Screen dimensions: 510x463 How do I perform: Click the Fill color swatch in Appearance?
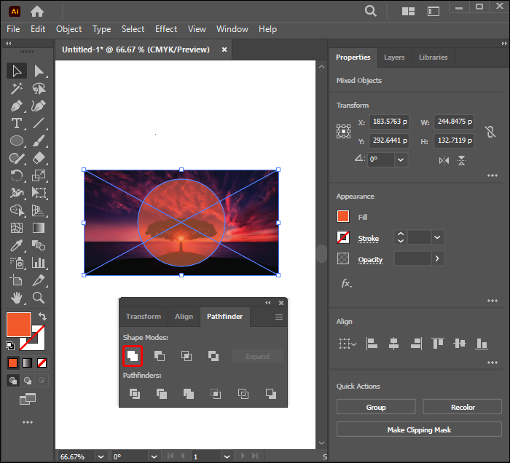coord(343,217)
